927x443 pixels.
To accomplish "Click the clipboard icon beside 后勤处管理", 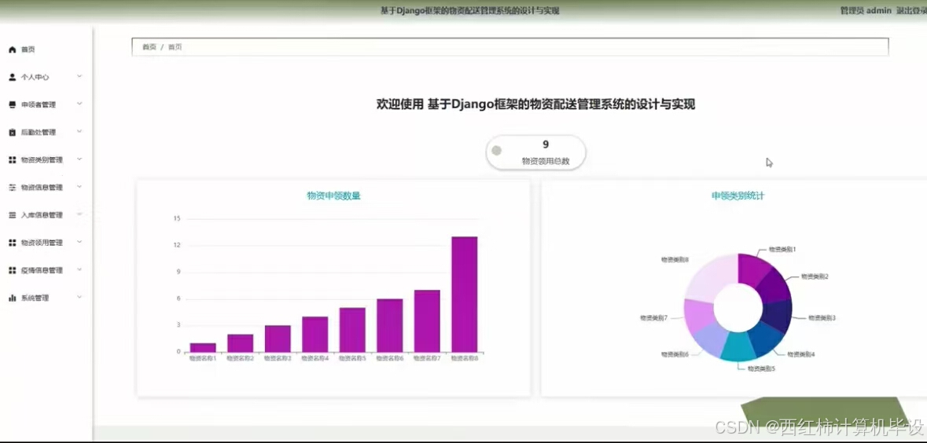I will tap(13, 132).
